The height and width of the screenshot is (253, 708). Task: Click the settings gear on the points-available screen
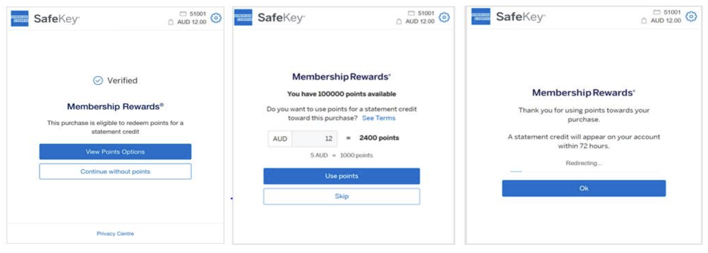(444, 17)
